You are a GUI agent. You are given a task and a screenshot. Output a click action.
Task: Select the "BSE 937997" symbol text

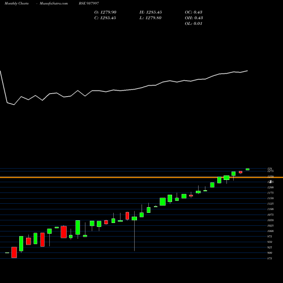click(x=89, y=3)
